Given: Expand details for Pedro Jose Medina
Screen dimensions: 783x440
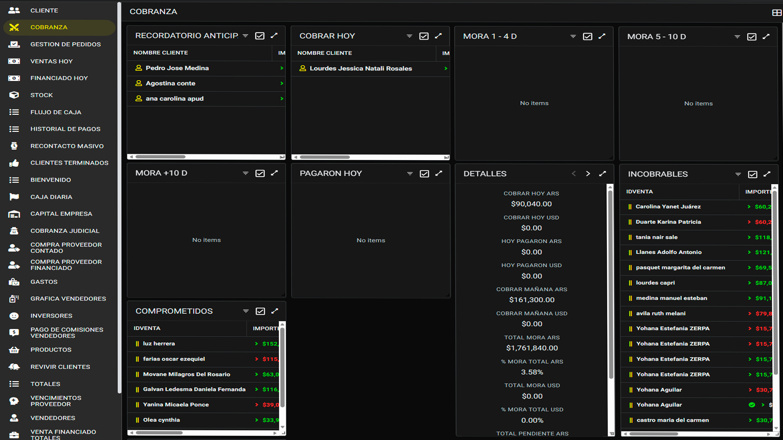Looking at the screenshot, I should pos(281,68).
